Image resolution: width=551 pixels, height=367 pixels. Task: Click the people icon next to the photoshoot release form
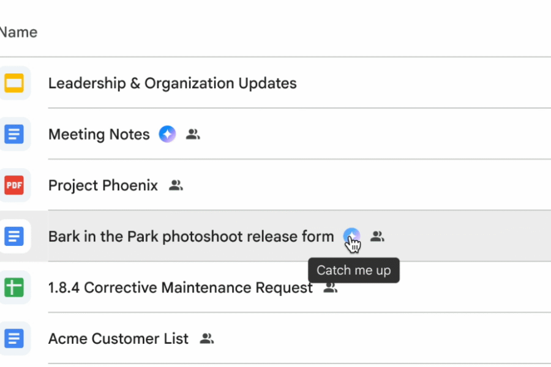[x=378, y=236]
